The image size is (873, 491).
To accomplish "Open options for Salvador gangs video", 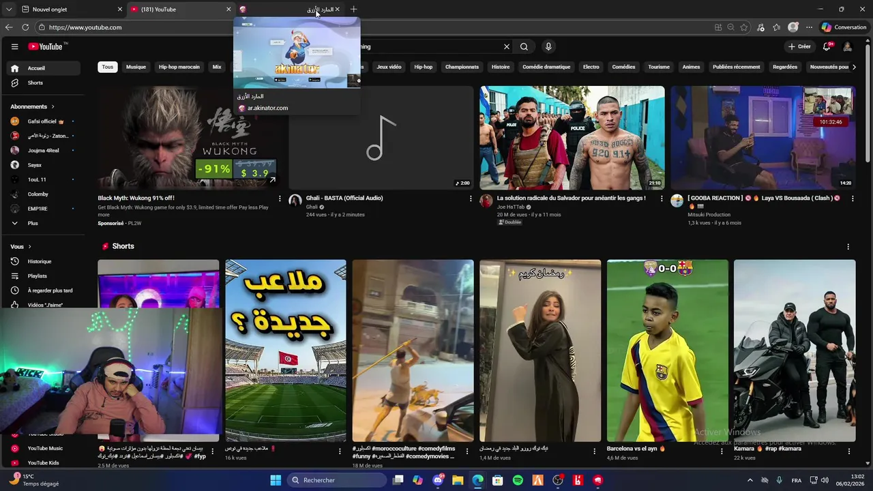I will click(661, 198).
